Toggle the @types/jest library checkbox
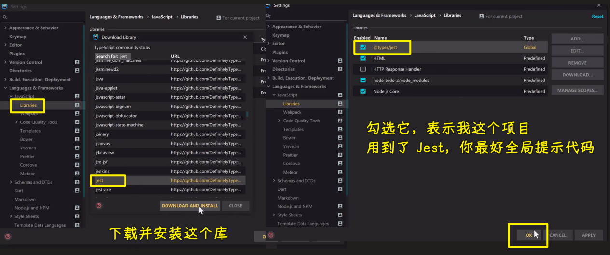The width and height of the screenshot is (610, 255). (x=363, y=47)
